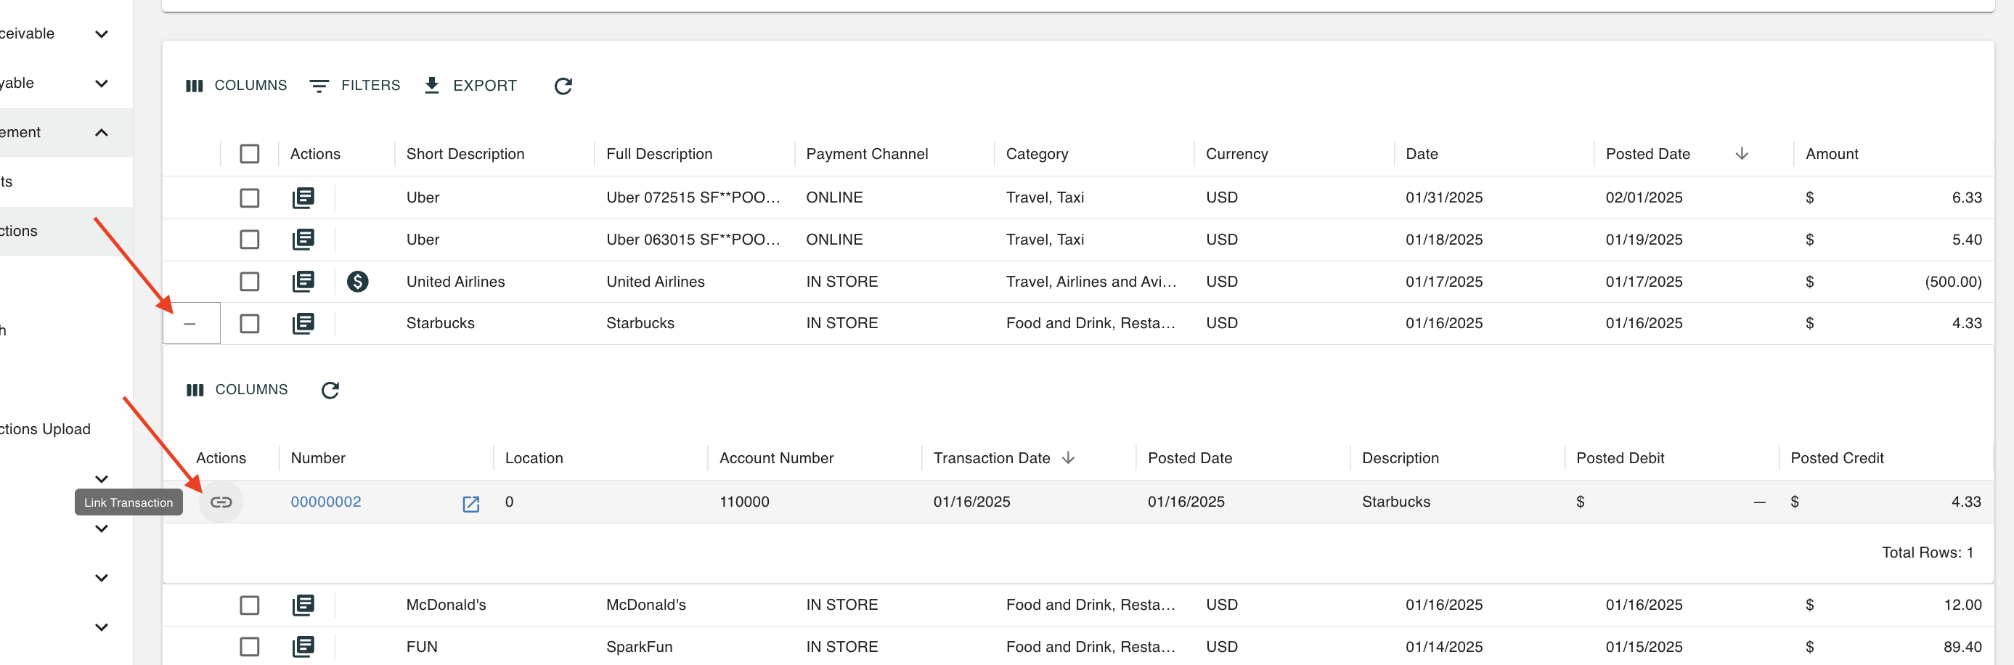Select the (500.00) amount cell
2014x665 pixels.
1953,281
